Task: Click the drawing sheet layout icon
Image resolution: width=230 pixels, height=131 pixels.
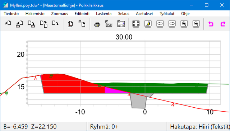Action: click(x=121, y=24)
